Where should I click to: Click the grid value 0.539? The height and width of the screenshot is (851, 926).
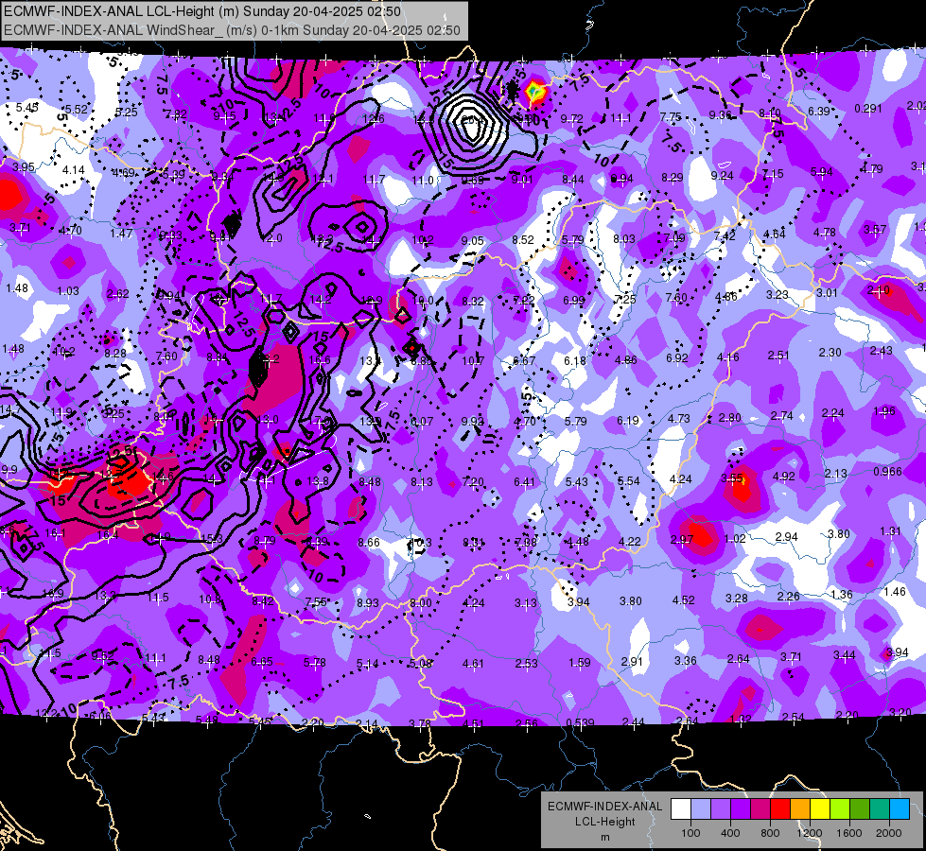pyautogui.click(x=580, y=722)
